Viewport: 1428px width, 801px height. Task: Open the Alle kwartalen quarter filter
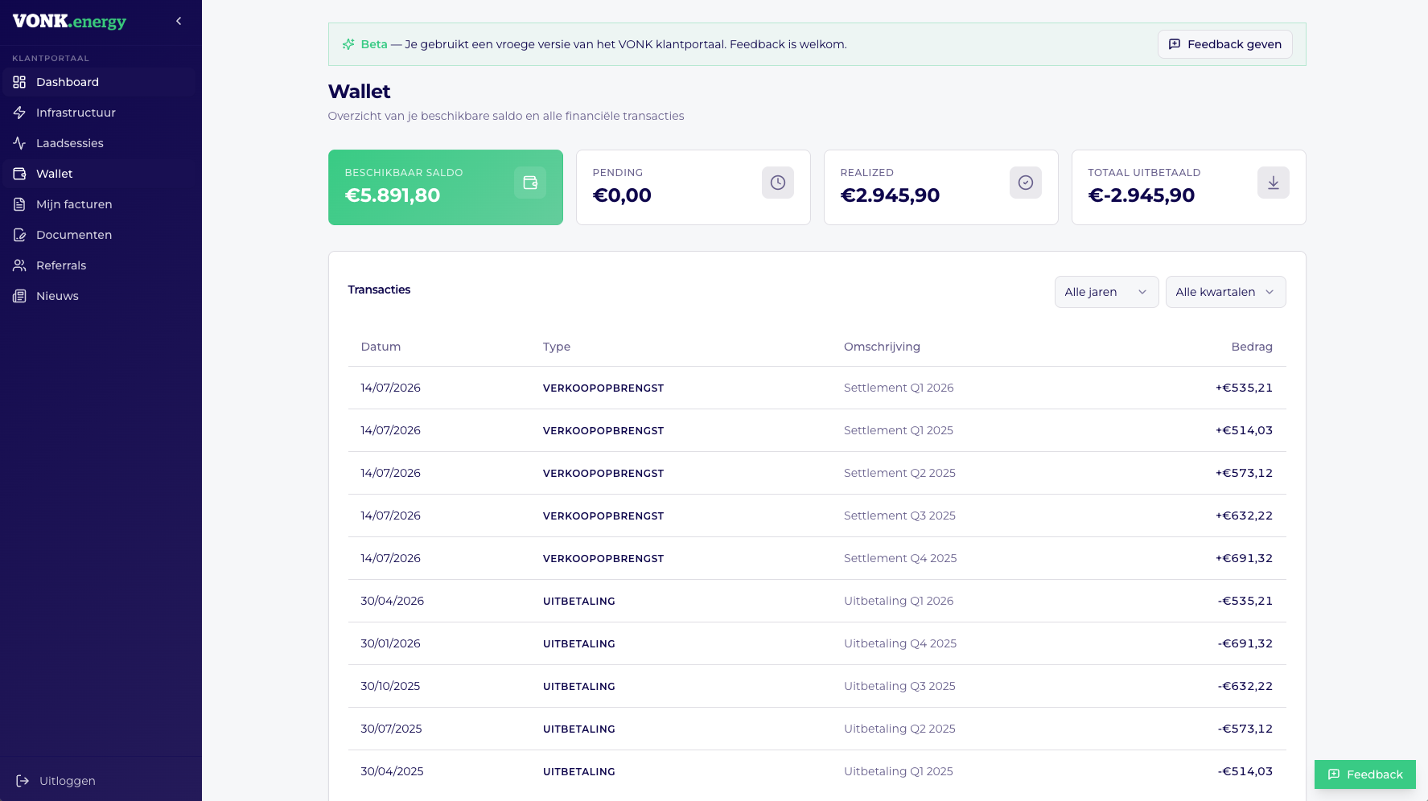pyautogui.click(x=1225, y=292)
